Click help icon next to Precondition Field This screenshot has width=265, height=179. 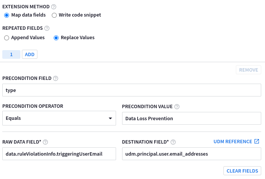[56, 78]
